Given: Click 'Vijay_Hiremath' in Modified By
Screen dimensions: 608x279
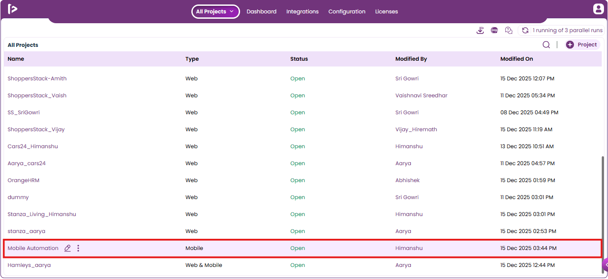Looking at the screenshot, I should [x=416, y=129].
